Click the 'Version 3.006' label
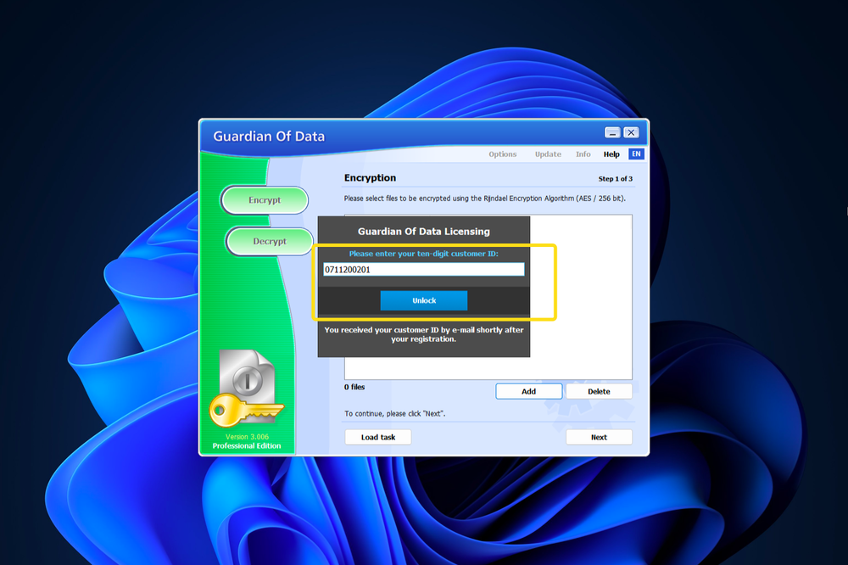Image resolution: width=848 pixels, height=565 pixels. pos(247,437)
